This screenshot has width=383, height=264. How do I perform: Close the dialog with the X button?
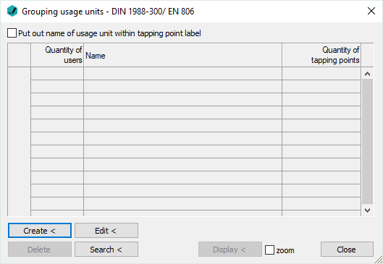pyautogui.click(x=371, y=11)
